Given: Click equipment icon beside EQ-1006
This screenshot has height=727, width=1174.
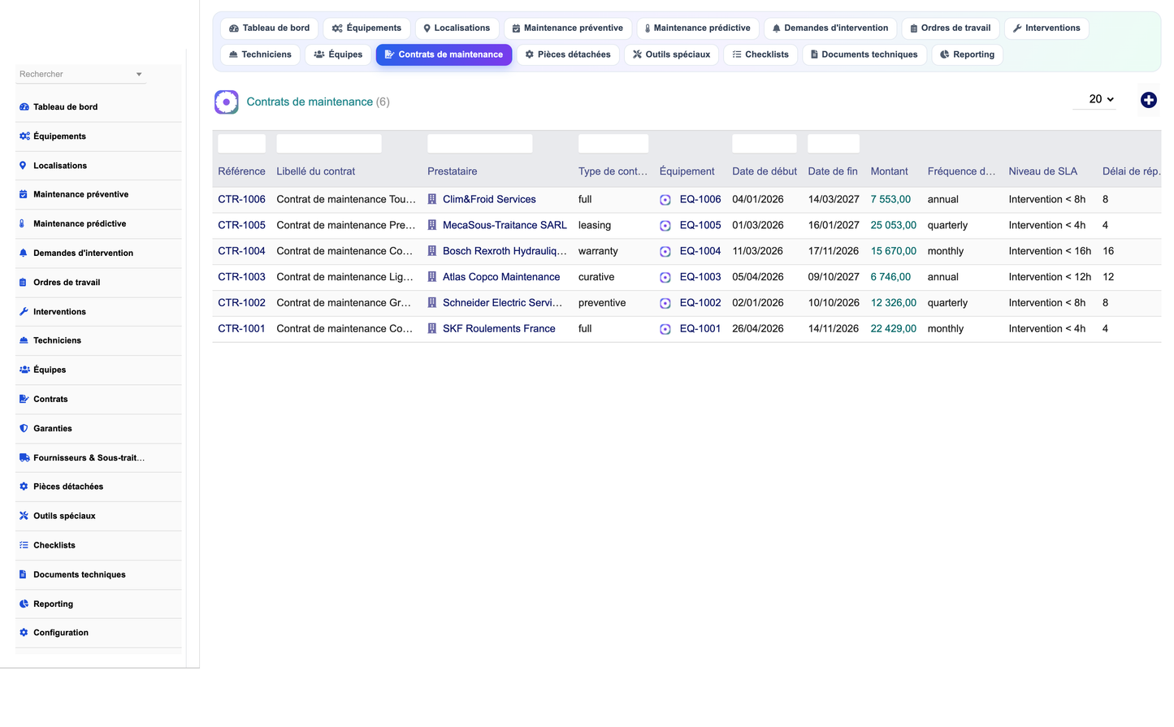Looking at the screenshot, I should [665, 200].
